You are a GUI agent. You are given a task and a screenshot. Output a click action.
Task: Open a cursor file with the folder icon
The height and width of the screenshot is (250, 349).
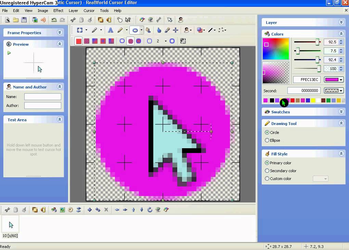[16, 20]
